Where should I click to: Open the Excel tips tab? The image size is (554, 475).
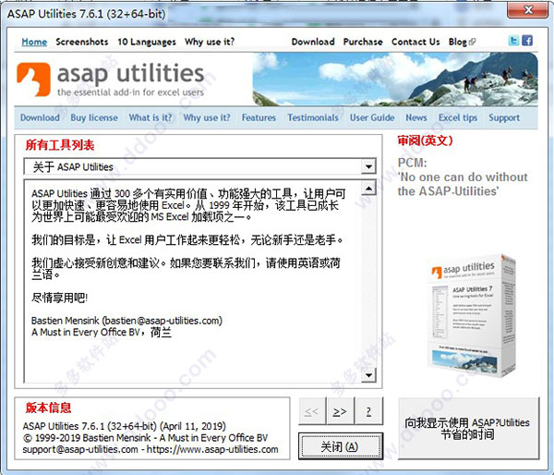coord(458,117)
